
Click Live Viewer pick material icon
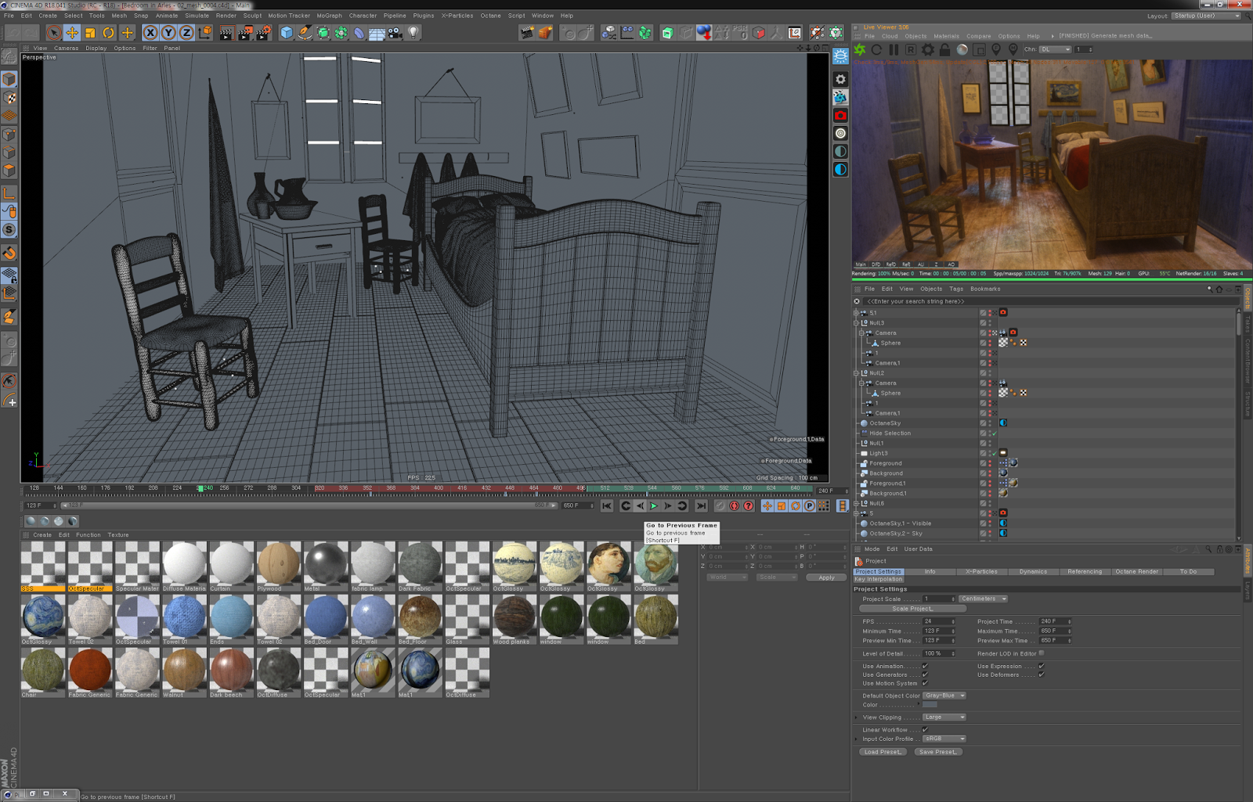coord(1013,49)
